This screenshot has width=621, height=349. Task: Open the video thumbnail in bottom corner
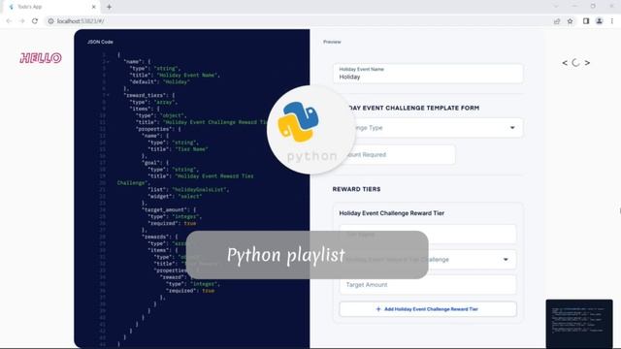pos(579,324)
